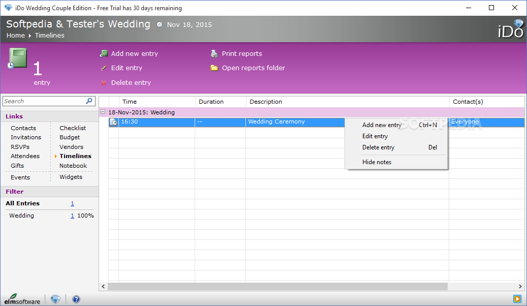Click the horizontal scrollbar thumb
The height and width of the screenshot is (306, 527).
277,287
